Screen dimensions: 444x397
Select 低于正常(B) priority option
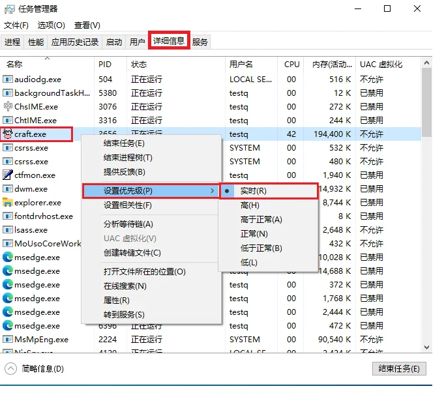point(261,248)
